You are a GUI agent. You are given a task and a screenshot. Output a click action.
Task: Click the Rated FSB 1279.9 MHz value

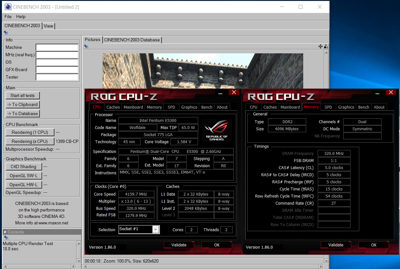(136, 215)
